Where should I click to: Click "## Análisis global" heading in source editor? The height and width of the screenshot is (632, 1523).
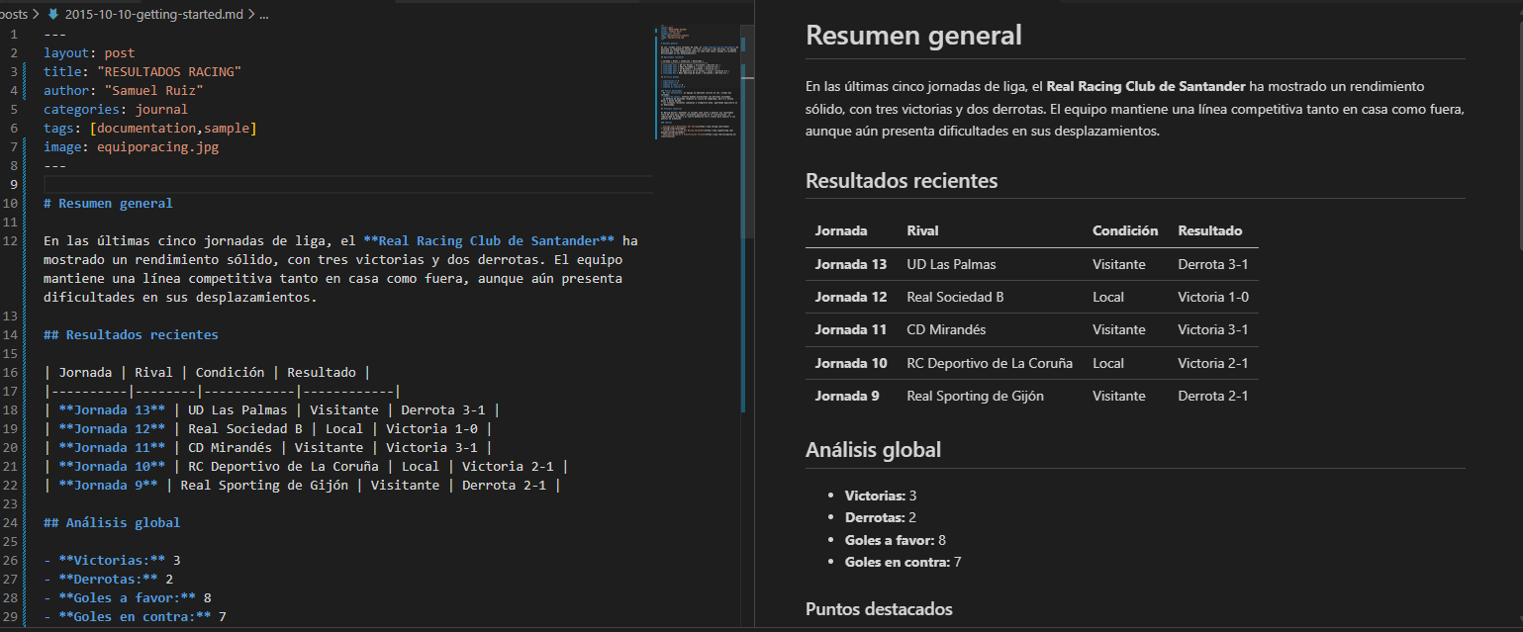tap(112, 522)
